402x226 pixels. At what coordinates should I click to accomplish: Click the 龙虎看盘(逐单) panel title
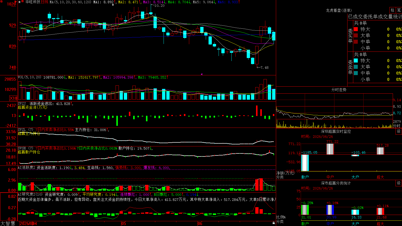[339, 10]
